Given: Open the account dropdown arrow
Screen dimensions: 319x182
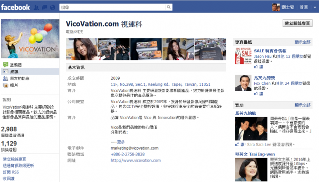Looking at the screenshot, I should (x=315, y=7).
